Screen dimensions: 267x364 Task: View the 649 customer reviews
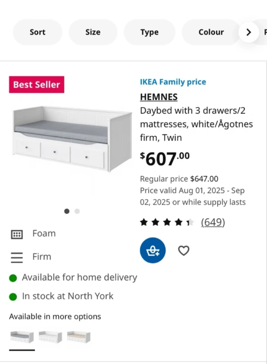213,222
